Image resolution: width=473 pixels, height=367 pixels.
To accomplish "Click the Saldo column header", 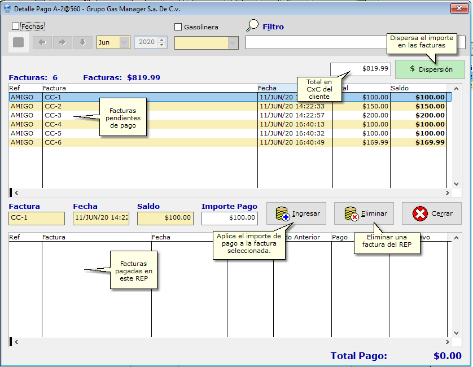I will [x=418, y=88].
